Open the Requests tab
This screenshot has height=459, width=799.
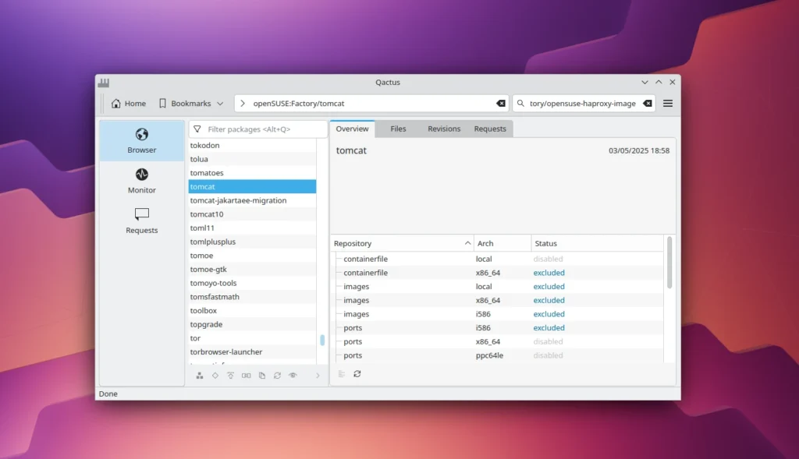(x=490, y=129)
